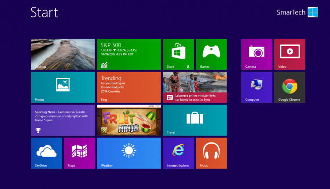Open the Video tile
Image resolution: width=330 pixels, height=189 pixels.
pyautogui.click(x=290, y=54)
